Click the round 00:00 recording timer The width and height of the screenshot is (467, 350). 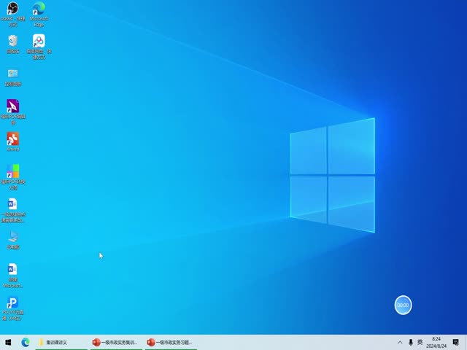[403, 306]
